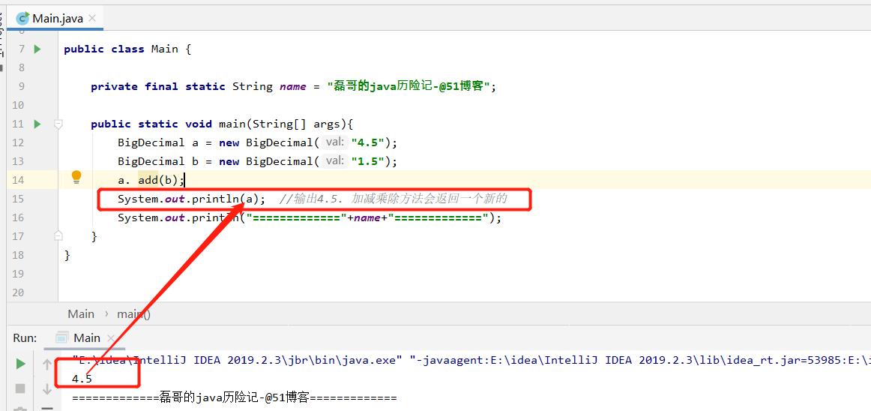Click console output '=============磊哥的java历险记-@51博客============='
871x411 pixels.
coord(235,398)
